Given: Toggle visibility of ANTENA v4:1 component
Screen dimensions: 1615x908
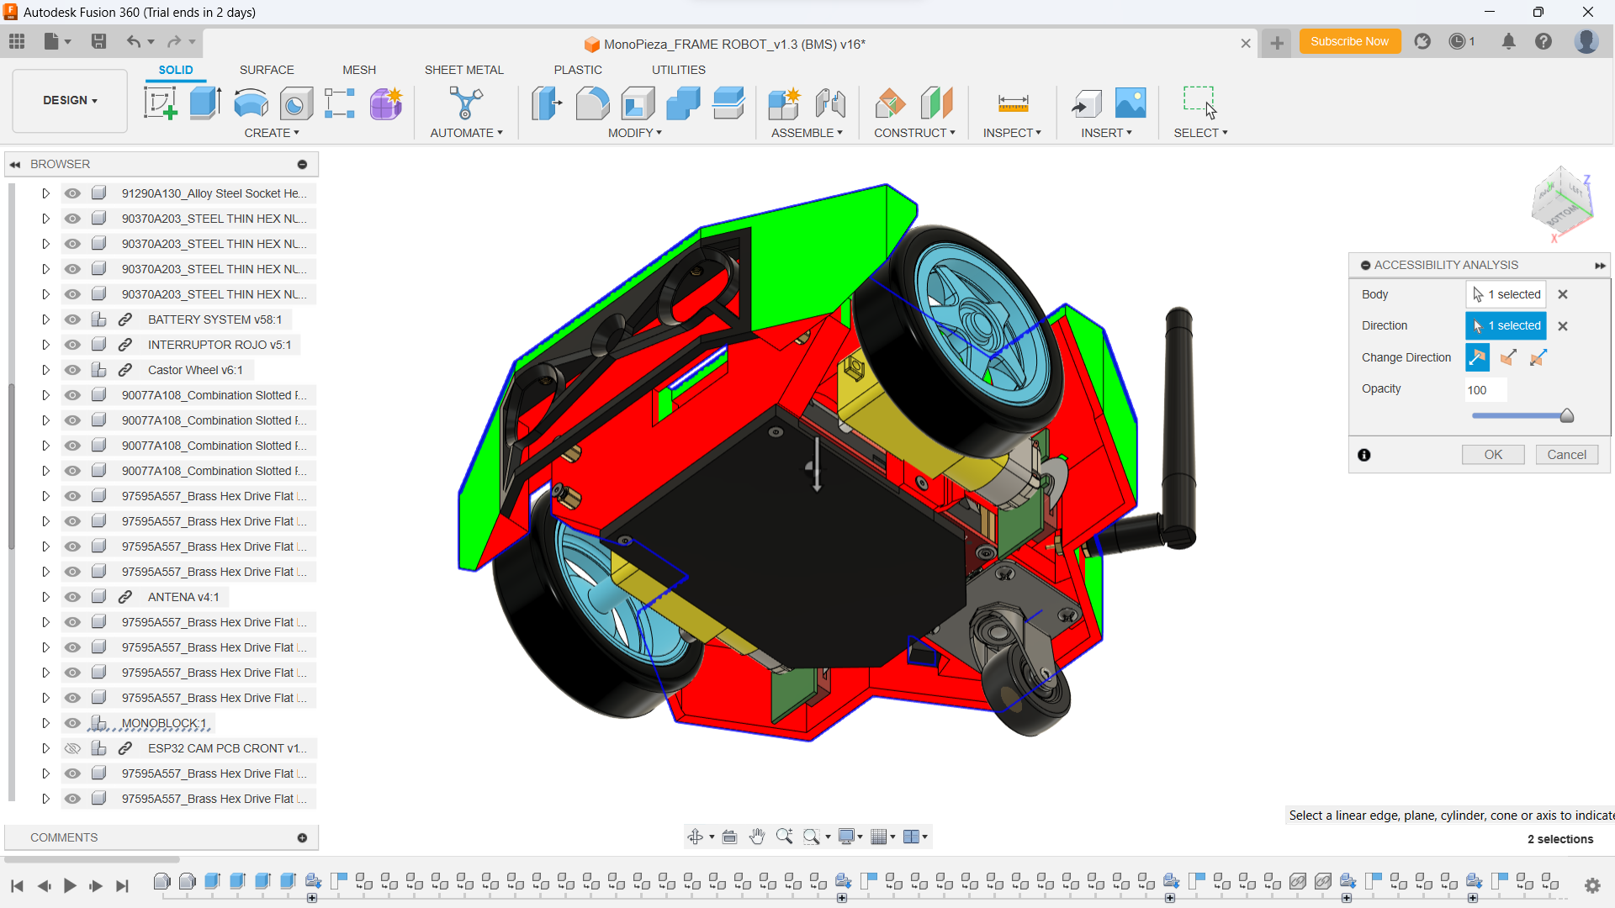Looking at the screenshot, I should tap(72, 596).
